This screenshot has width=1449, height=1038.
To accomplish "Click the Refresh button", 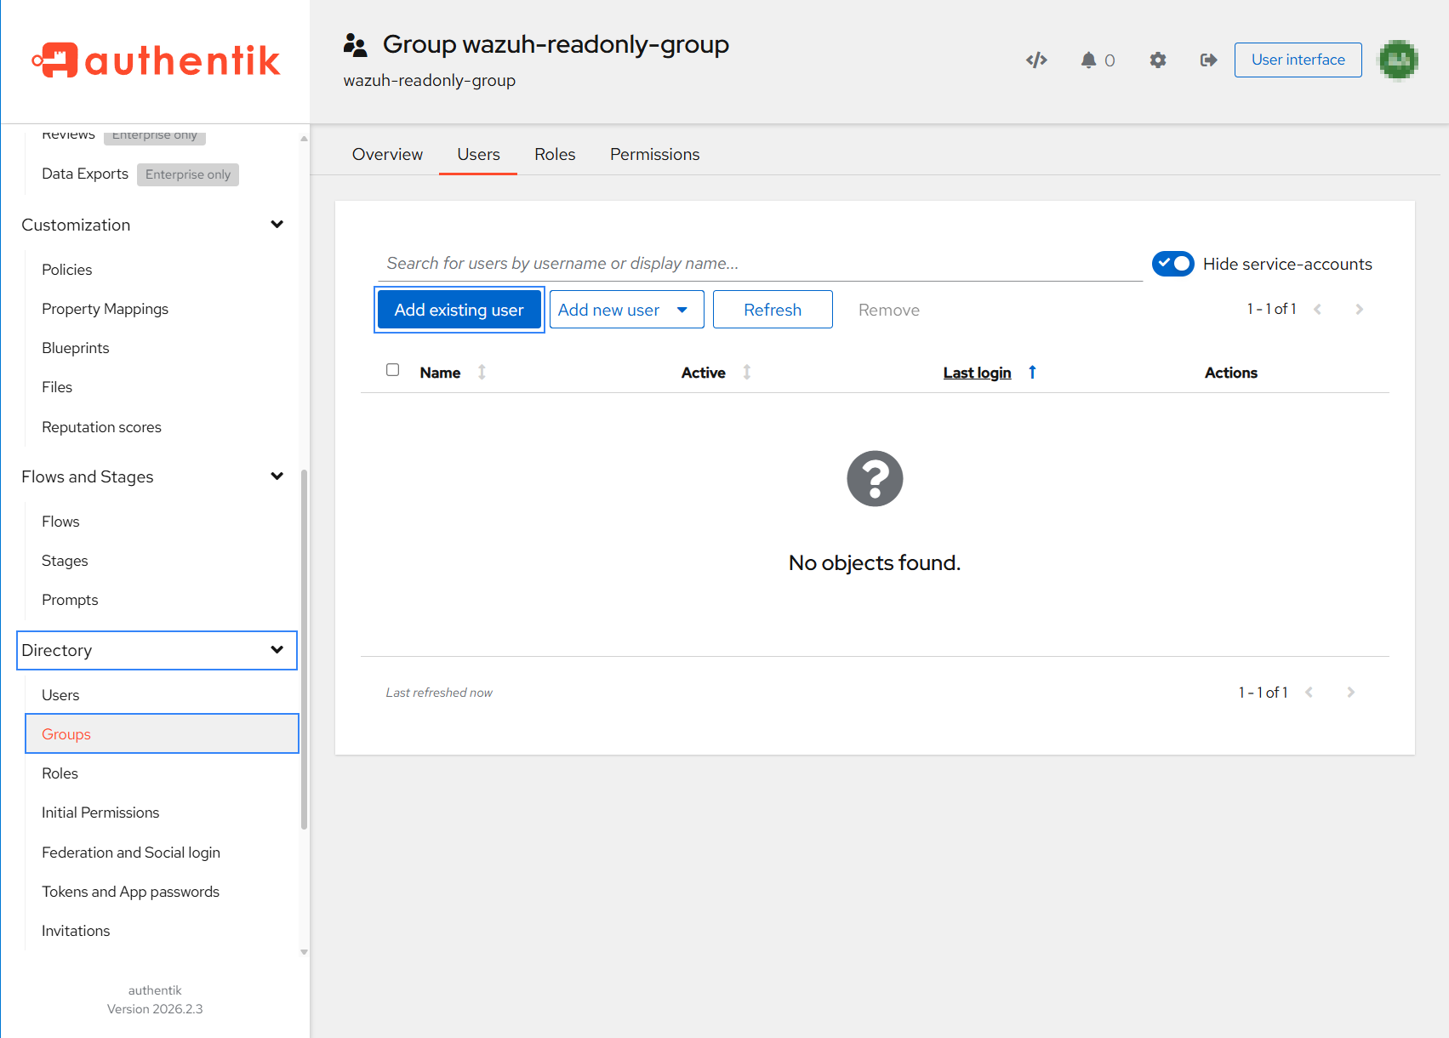I will tap(773, 310).
